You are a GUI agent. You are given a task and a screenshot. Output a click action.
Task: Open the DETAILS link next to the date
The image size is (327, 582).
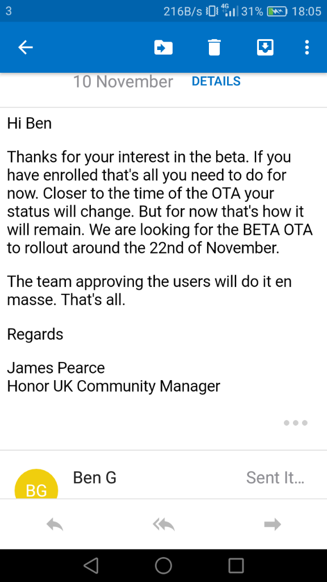216,81
